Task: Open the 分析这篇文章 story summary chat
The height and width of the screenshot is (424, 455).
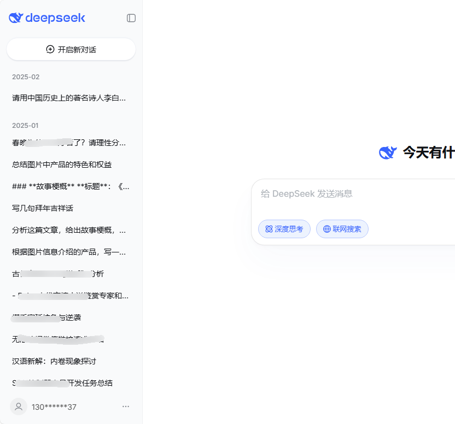Action: [x=67, y=230]
